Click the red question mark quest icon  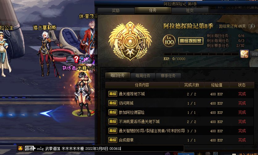click(x=76, y=59)
